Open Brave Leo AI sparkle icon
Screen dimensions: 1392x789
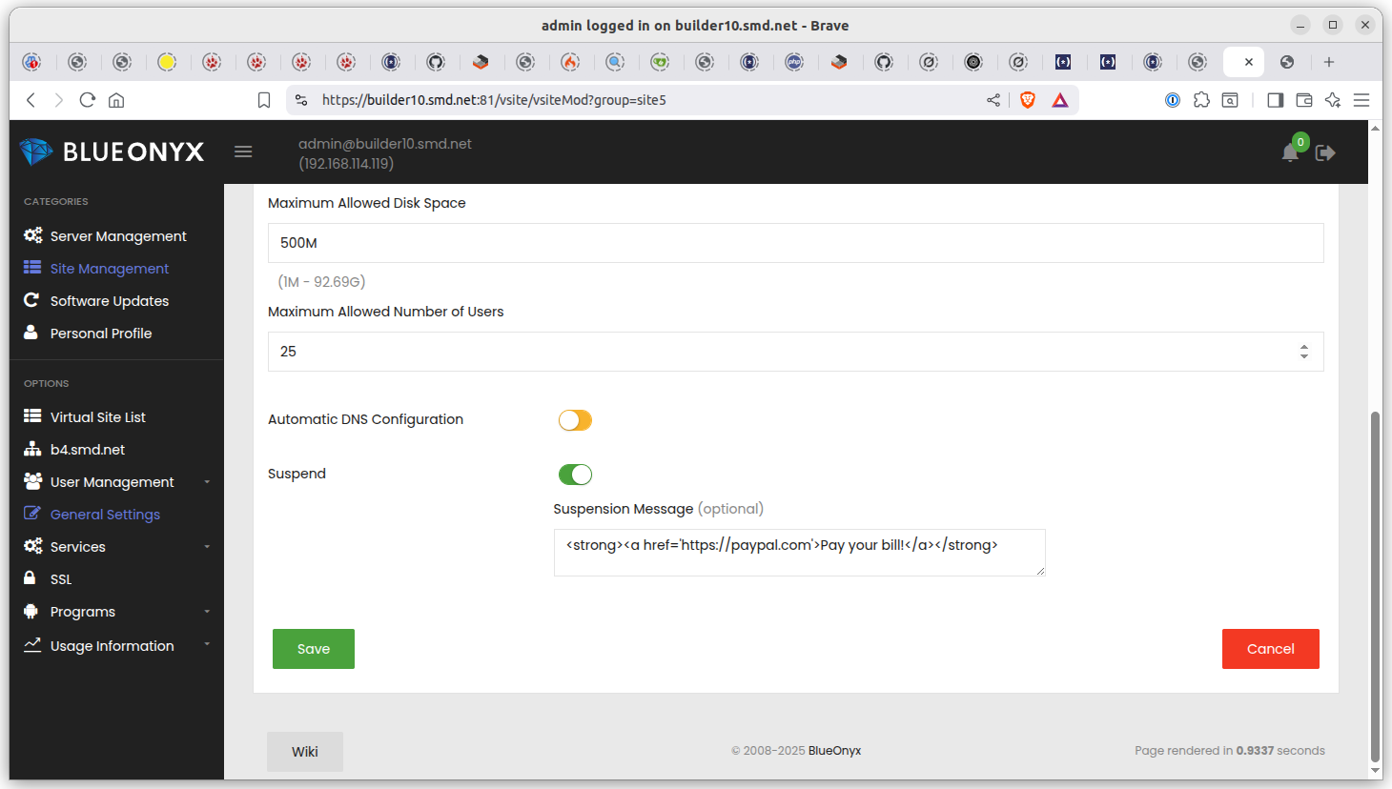[1333, 100]
